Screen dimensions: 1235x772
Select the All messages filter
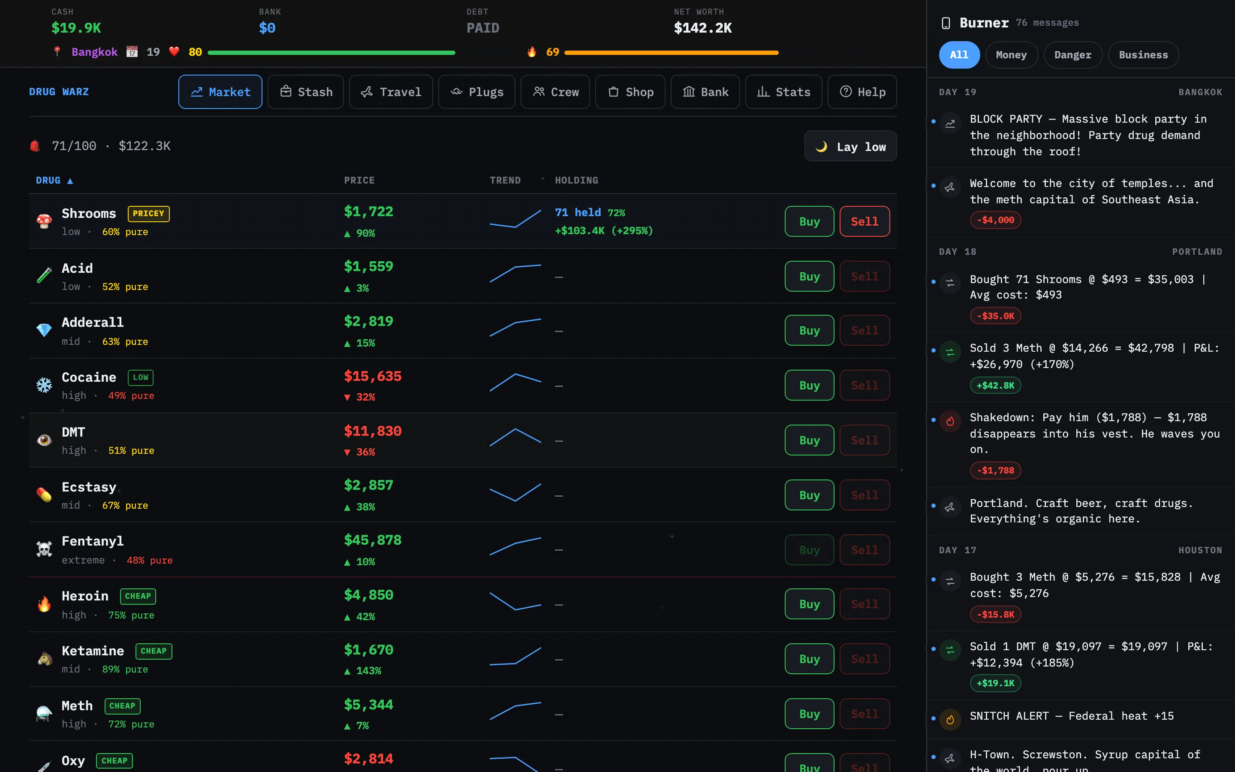959,54
